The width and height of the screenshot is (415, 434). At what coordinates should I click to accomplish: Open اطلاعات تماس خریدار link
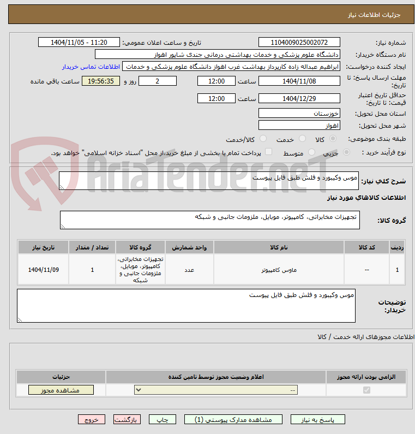pos(91,67)
